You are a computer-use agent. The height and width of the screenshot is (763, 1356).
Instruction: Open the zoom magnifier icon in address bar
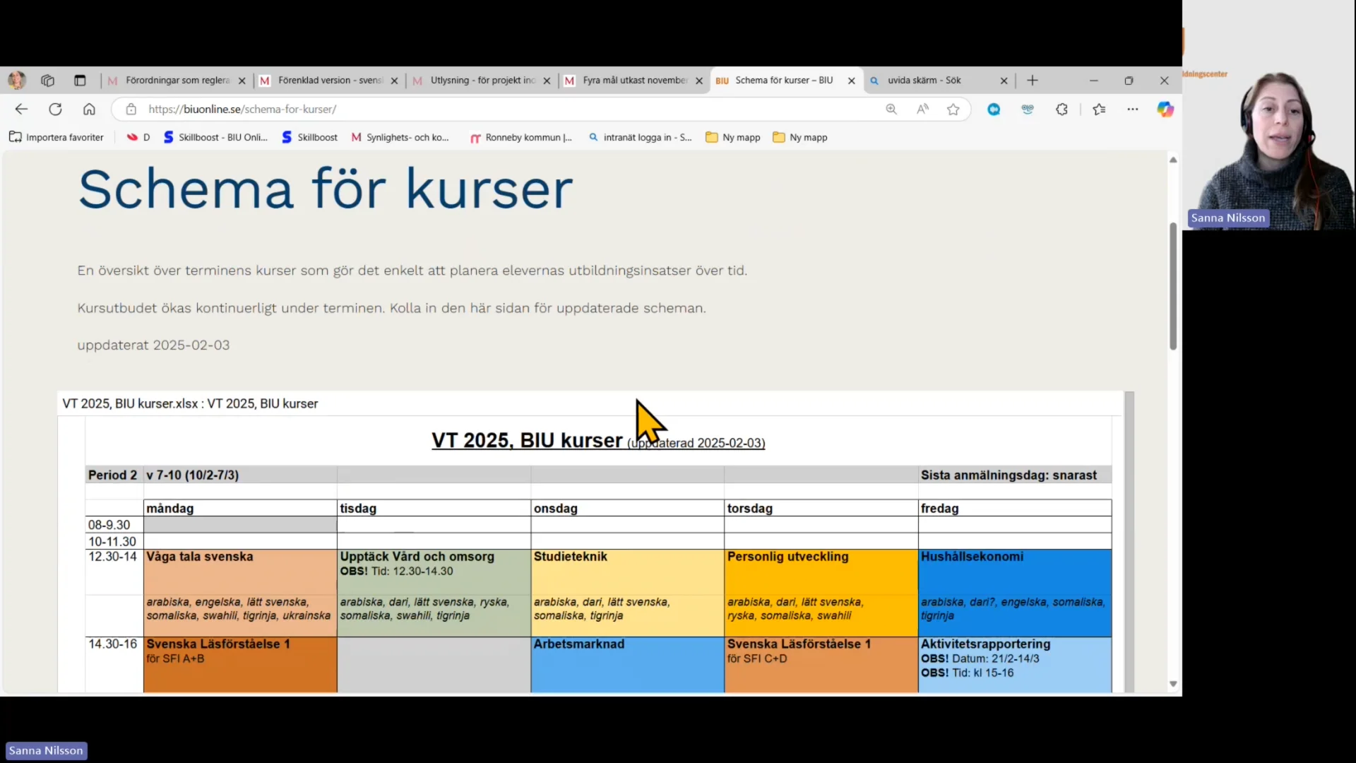click(x=891, y=109)
